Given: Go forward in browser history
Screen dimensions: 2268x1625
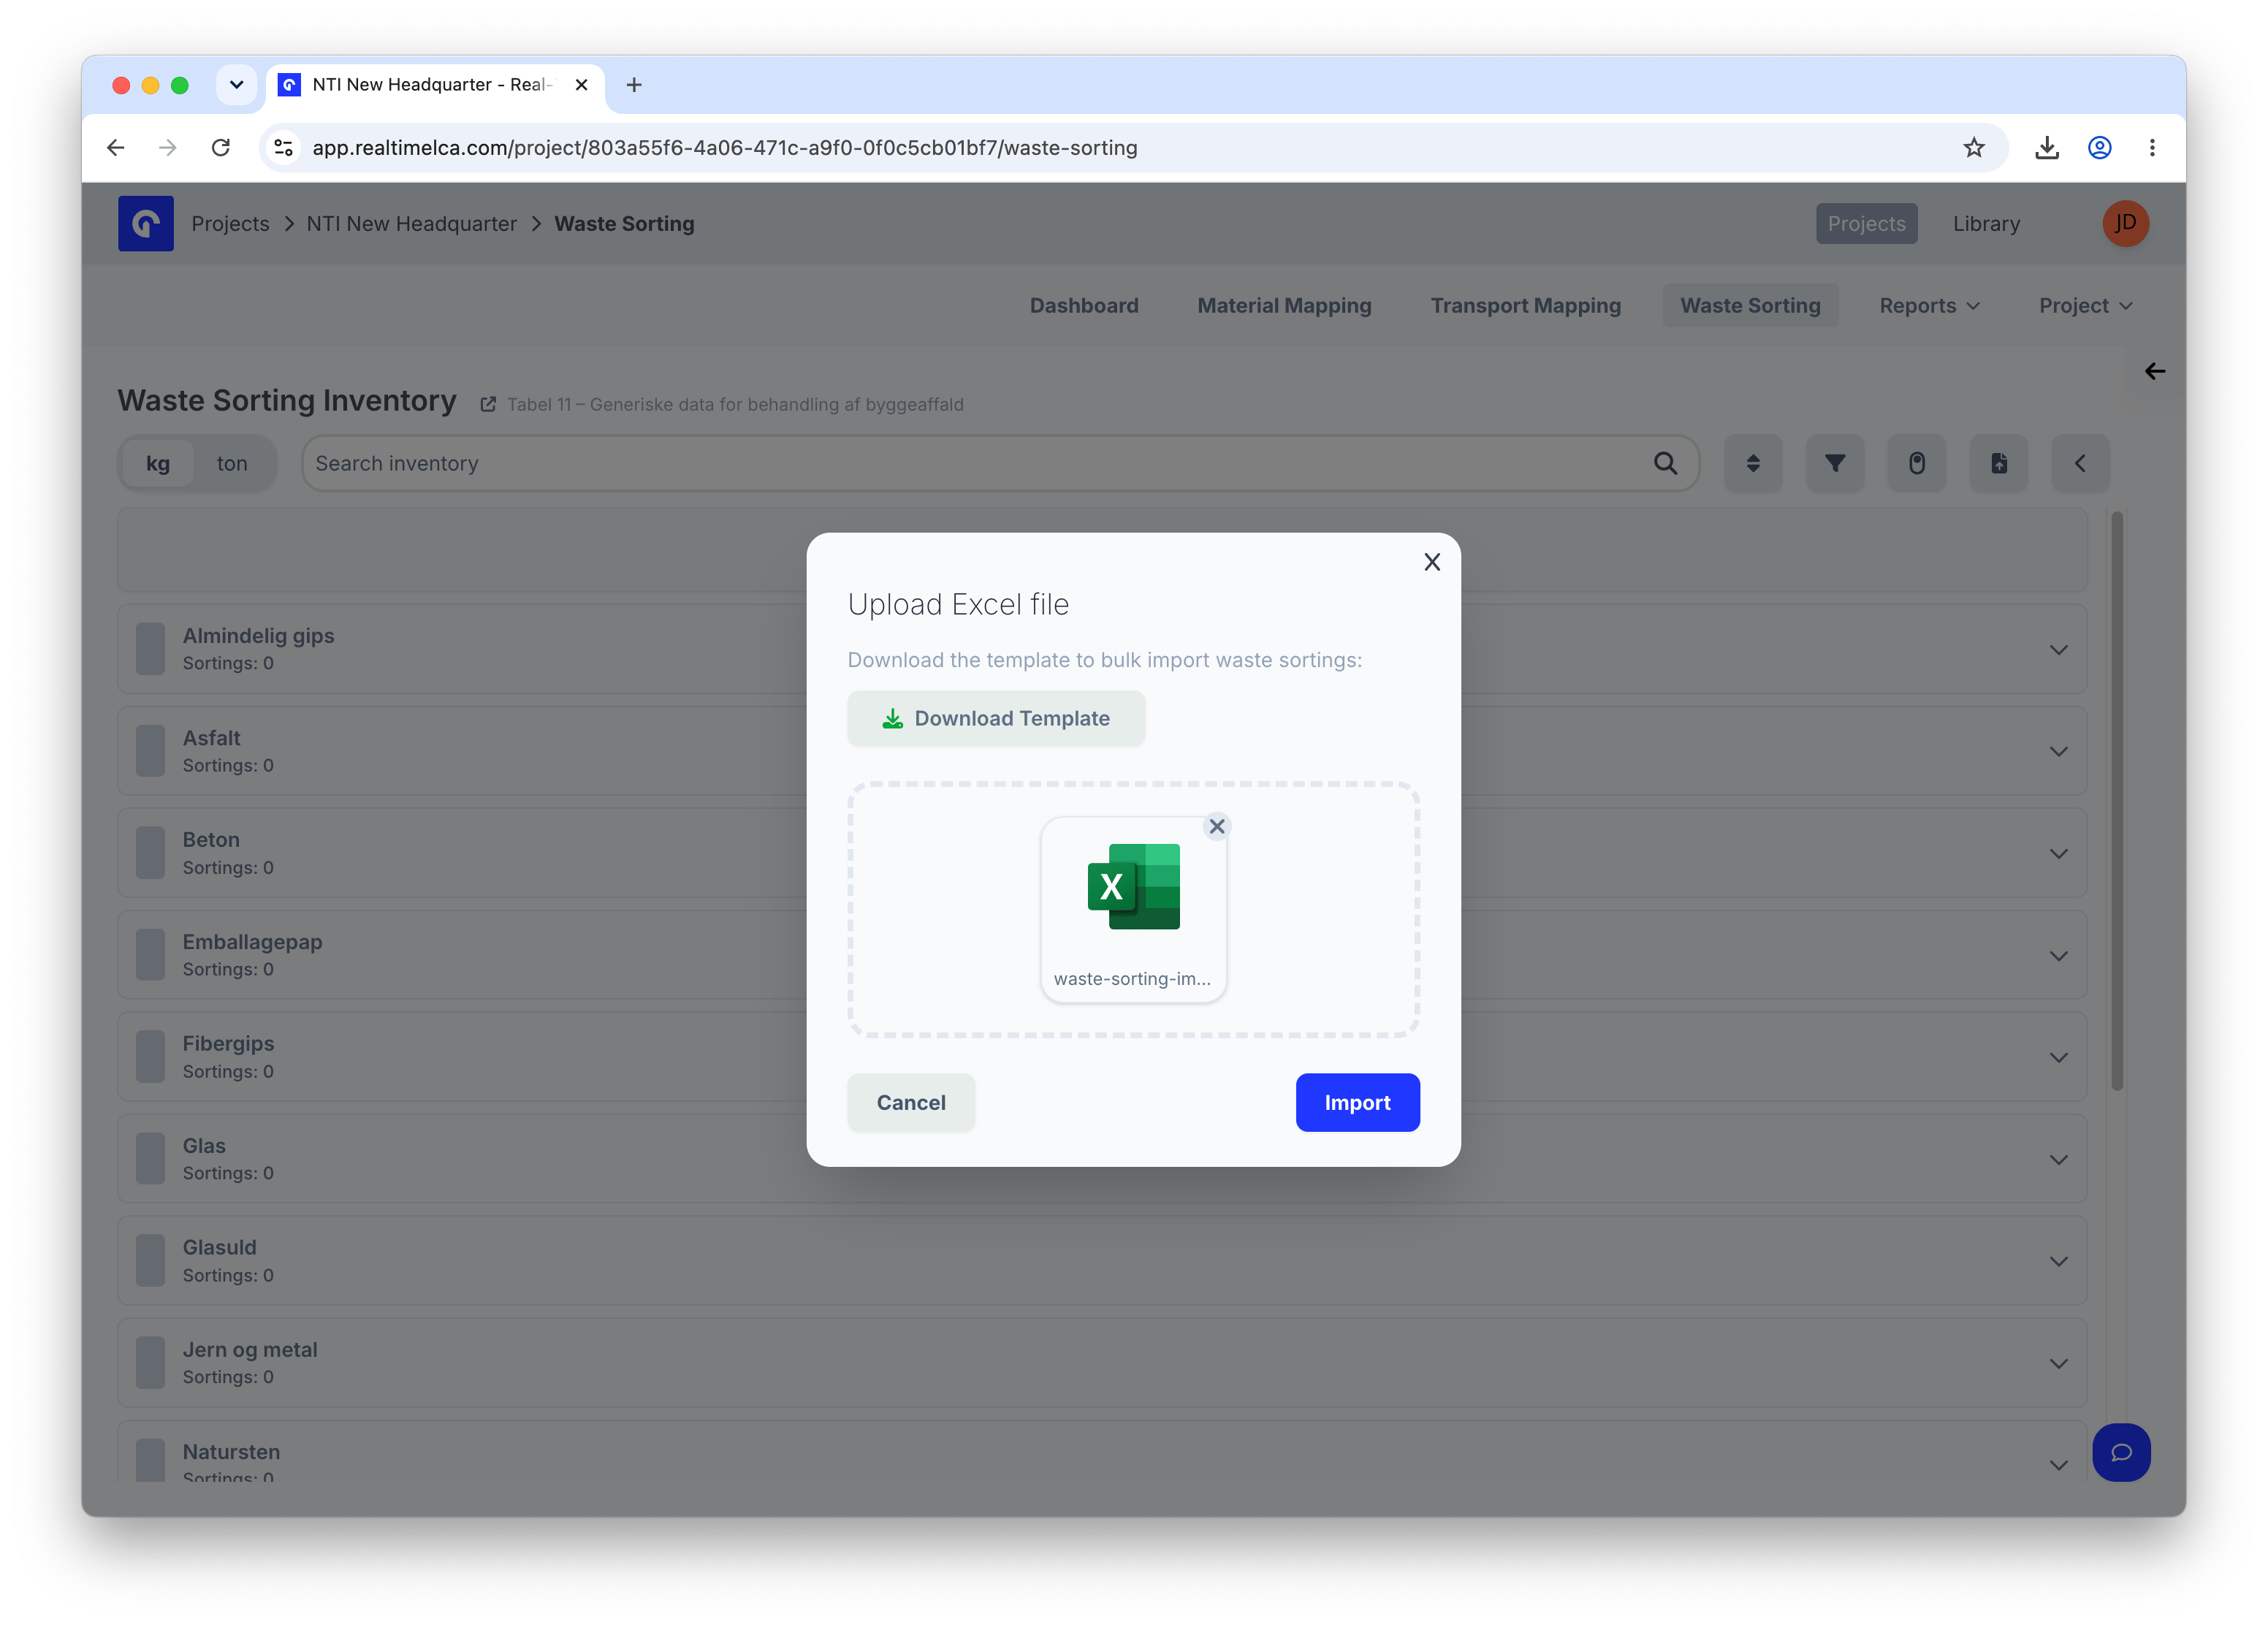Looking at the screenshot, I should [x=168, y=148].
